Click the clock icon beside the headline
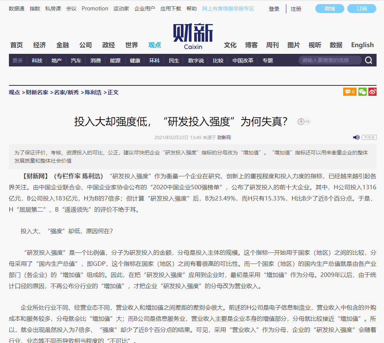This screenshot has height=343, width=384. pos(301,122)
